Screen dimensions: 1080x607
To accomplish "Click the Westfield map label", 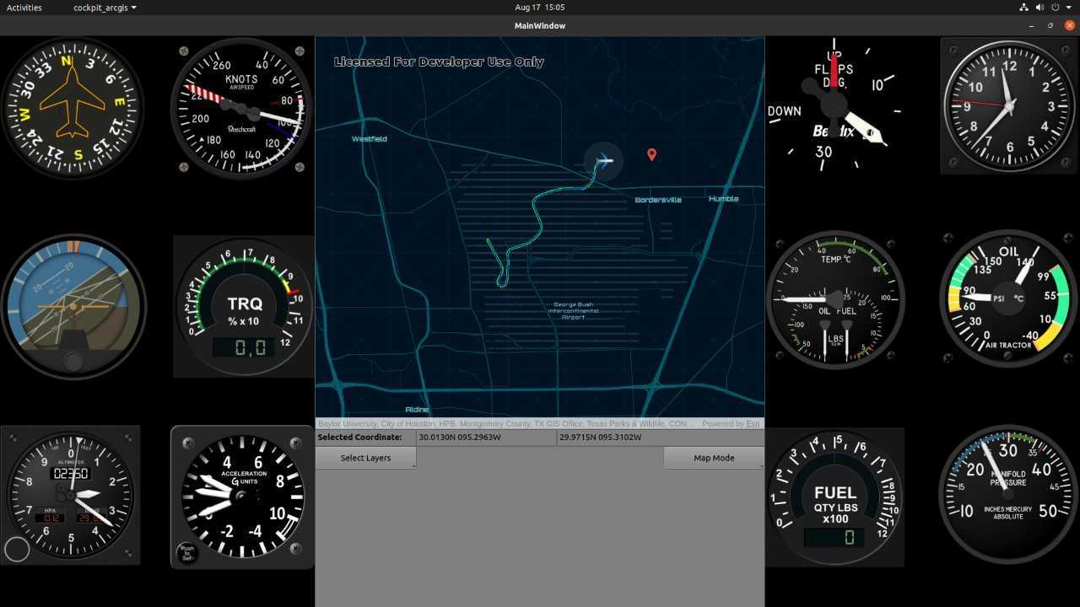I will [x=370, y=138].
